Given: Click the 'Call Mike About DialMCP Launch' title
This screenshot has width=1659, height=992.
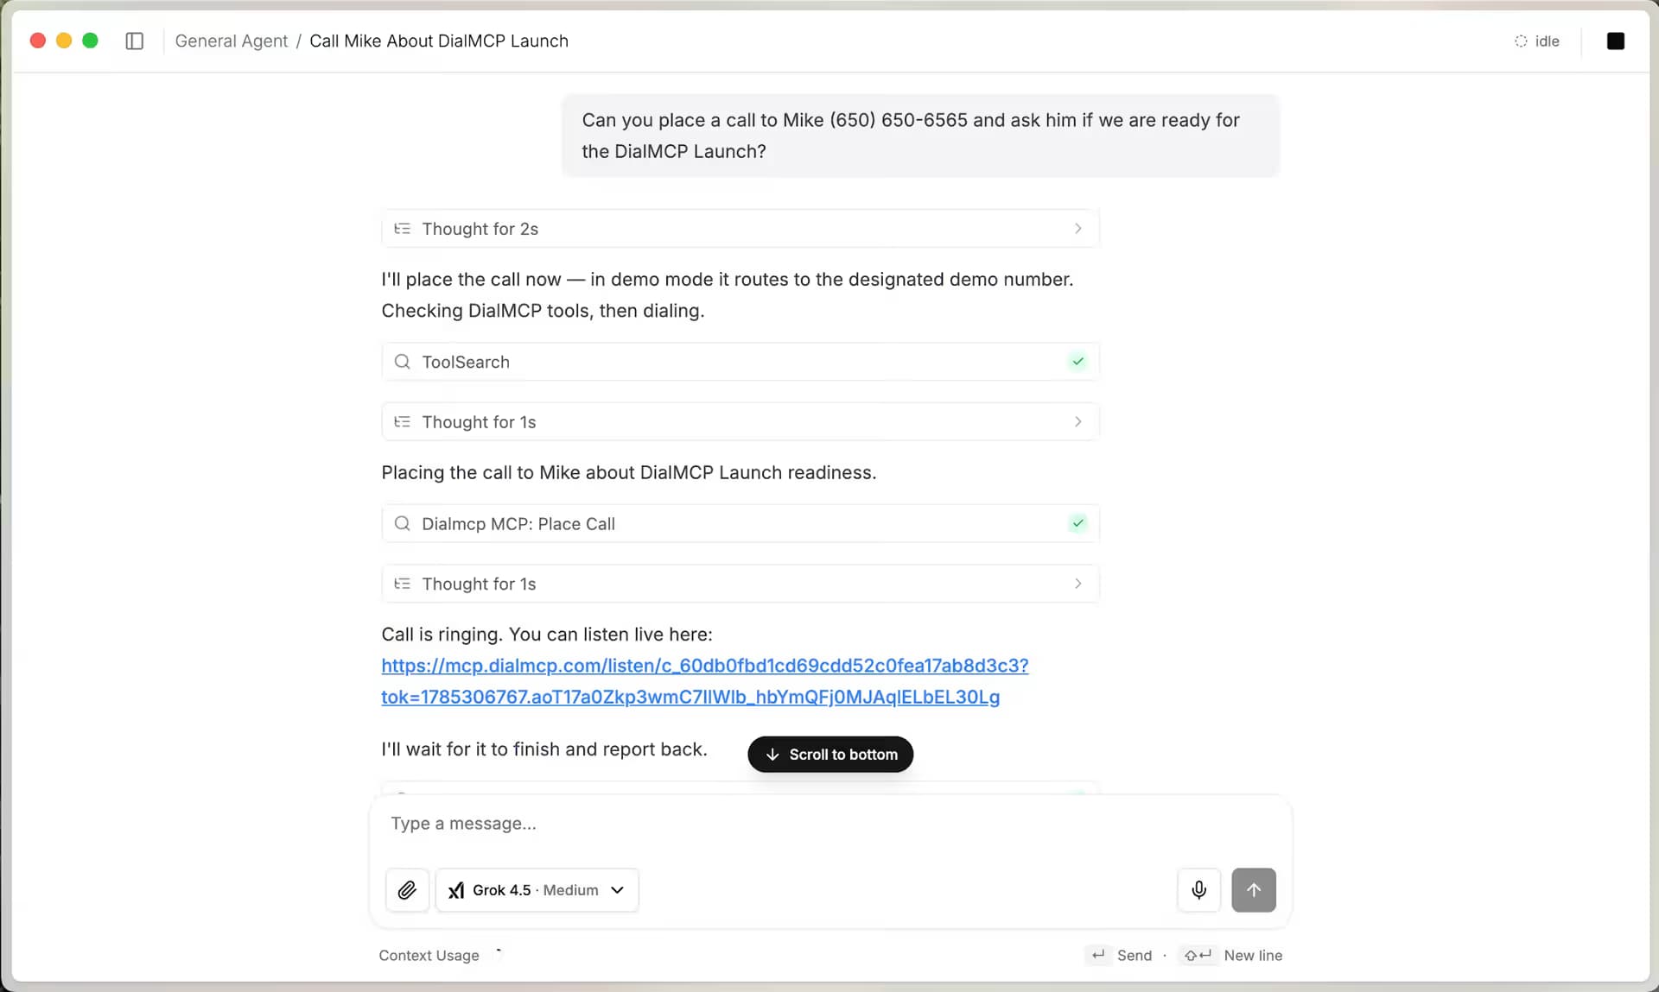Looking at the screenshot, I should coord(439,41).
